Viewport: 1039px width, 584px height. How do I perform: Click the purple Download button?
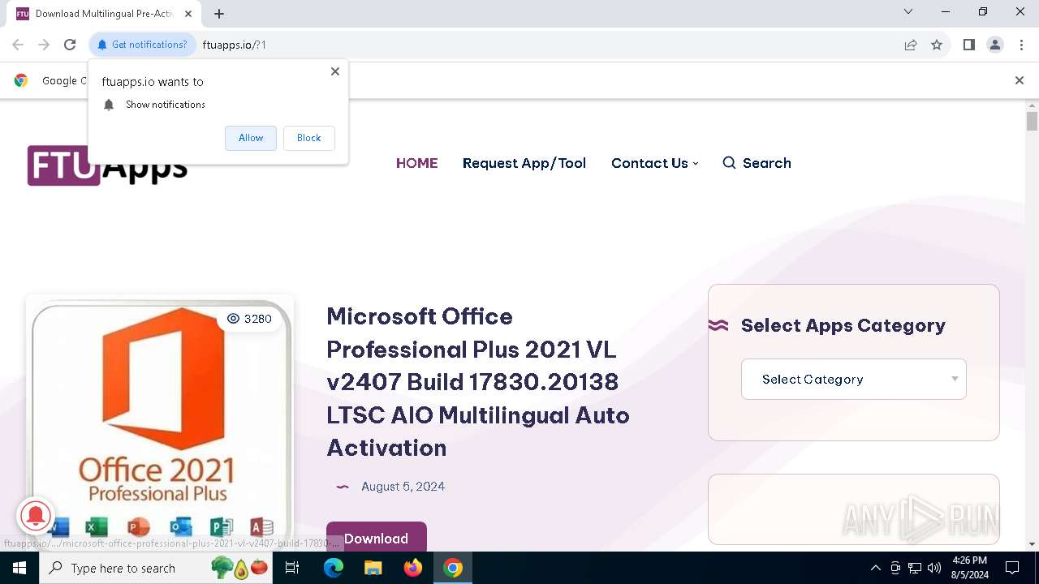click(376, 539)
